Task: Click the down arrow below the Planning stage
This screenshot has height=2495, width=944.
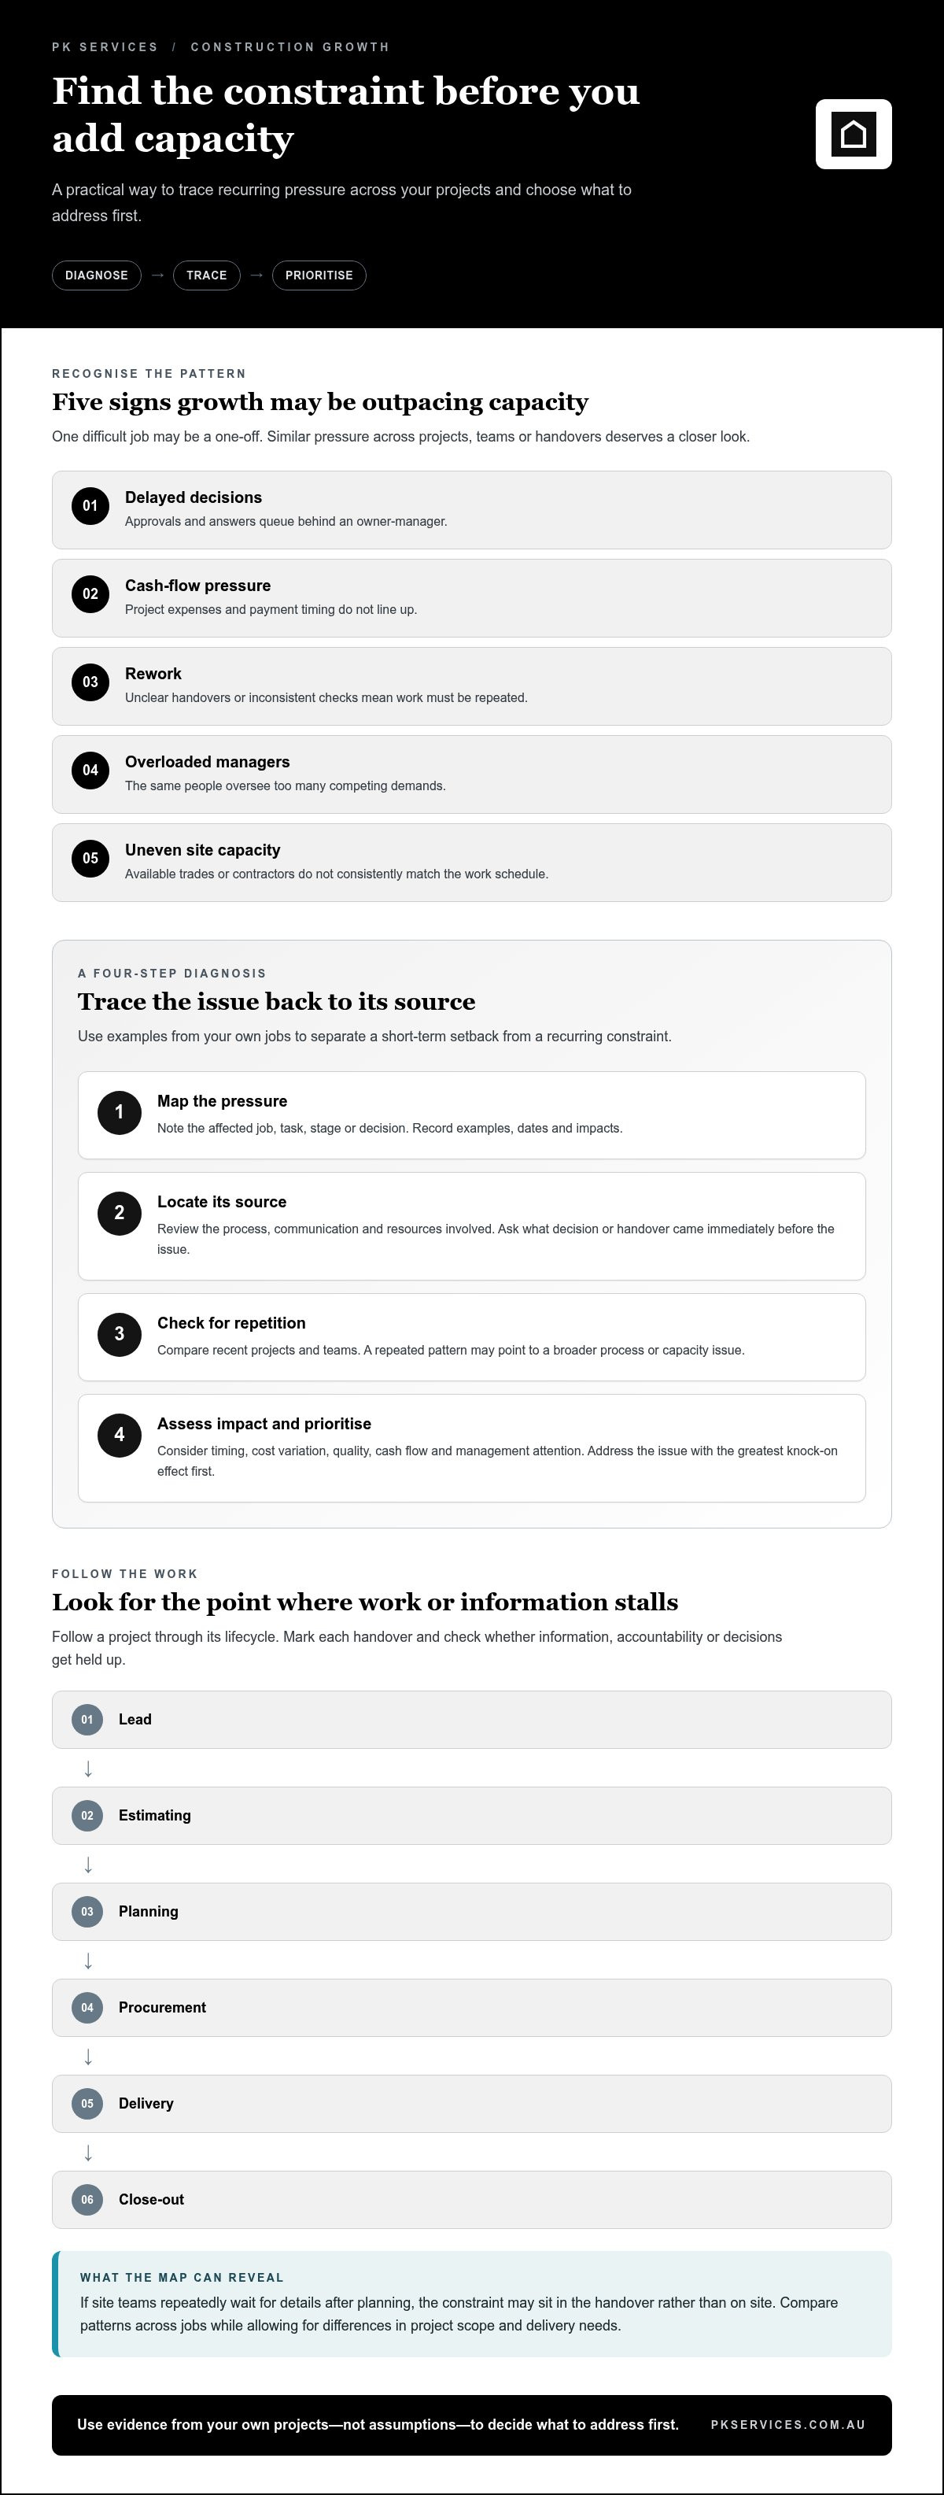Action: tap(88, 1961)
